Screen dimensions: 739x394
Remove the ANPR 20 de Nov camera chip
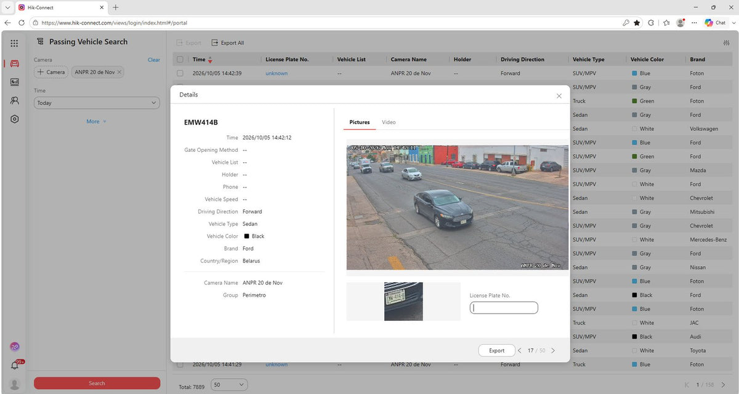(119, 72)
